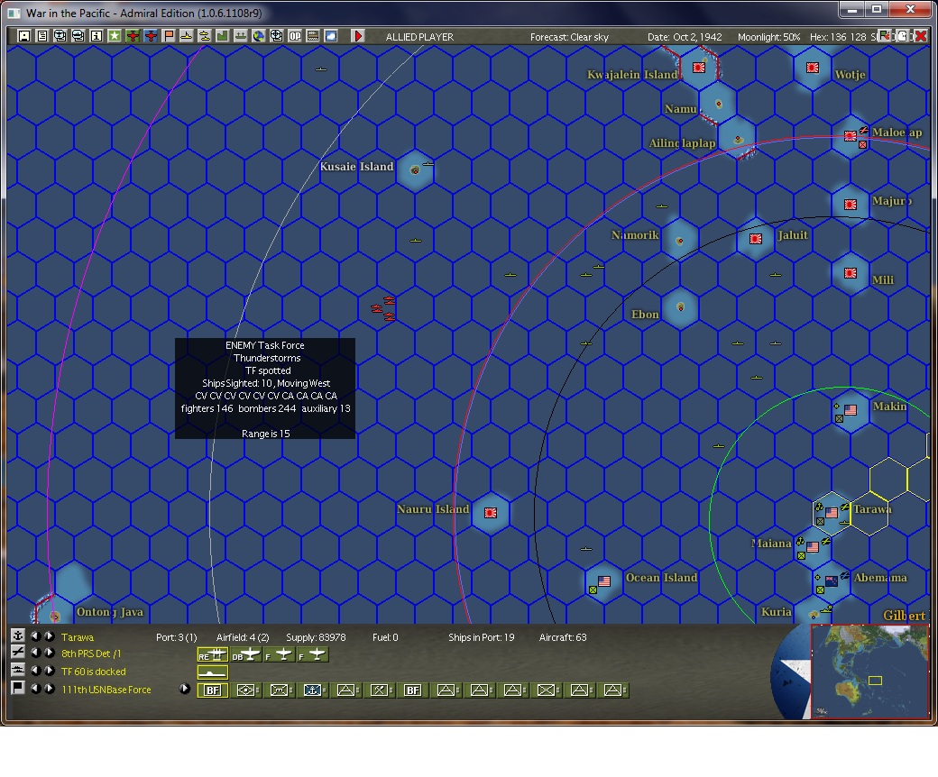Screen dimensions: 938x777
Task: Click the save game disk icon
Action: [24, 36]
